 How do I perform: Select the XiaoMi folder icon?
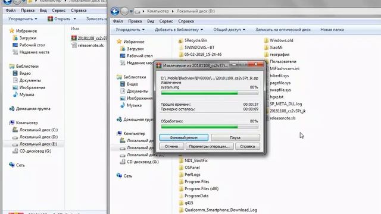coord(266,48)
